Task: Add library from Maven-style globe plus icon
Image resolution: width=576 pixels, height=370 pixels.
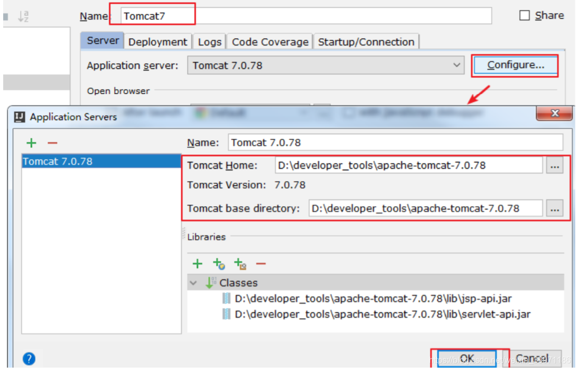Action: (219, 264)
